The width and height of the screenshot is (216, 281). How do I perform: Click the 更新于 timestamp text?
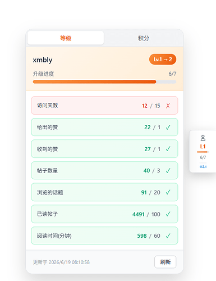click(61, 262)
